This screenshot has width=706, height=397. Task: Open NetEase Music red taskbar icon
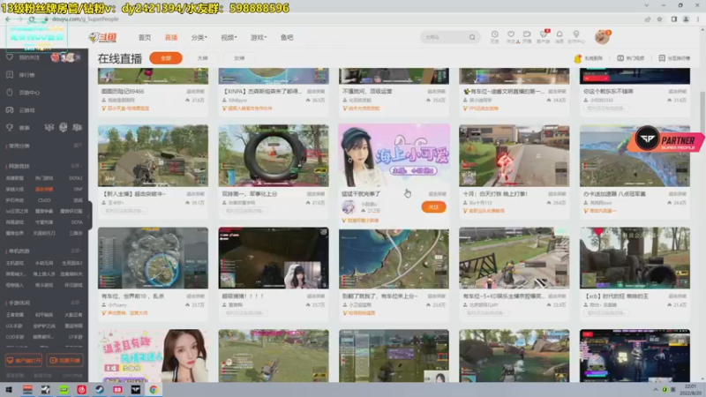click(81, 389)
